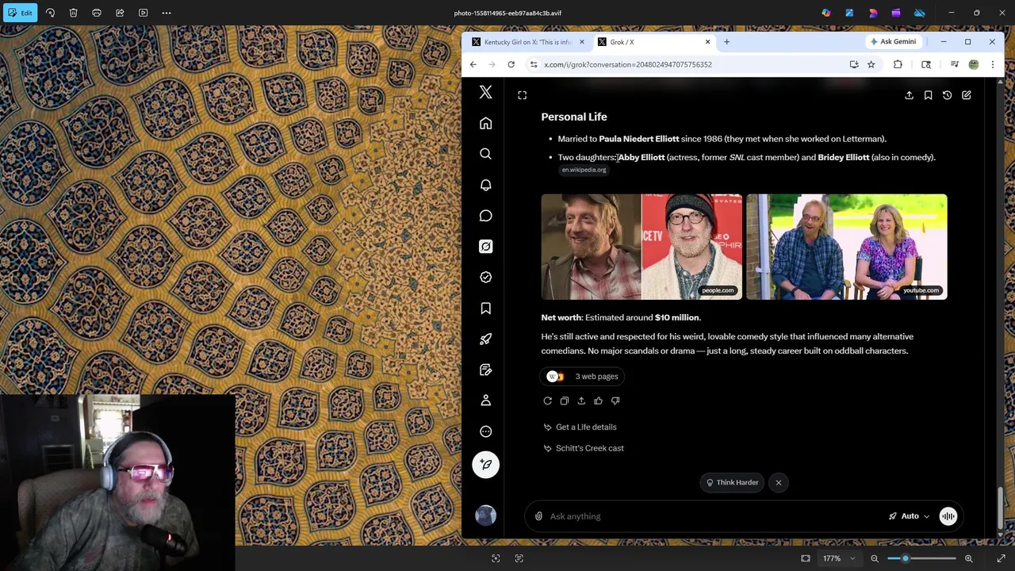1015x571 pixels.
Task: Click the Think Harder button
Action: [x=732, y=482]
